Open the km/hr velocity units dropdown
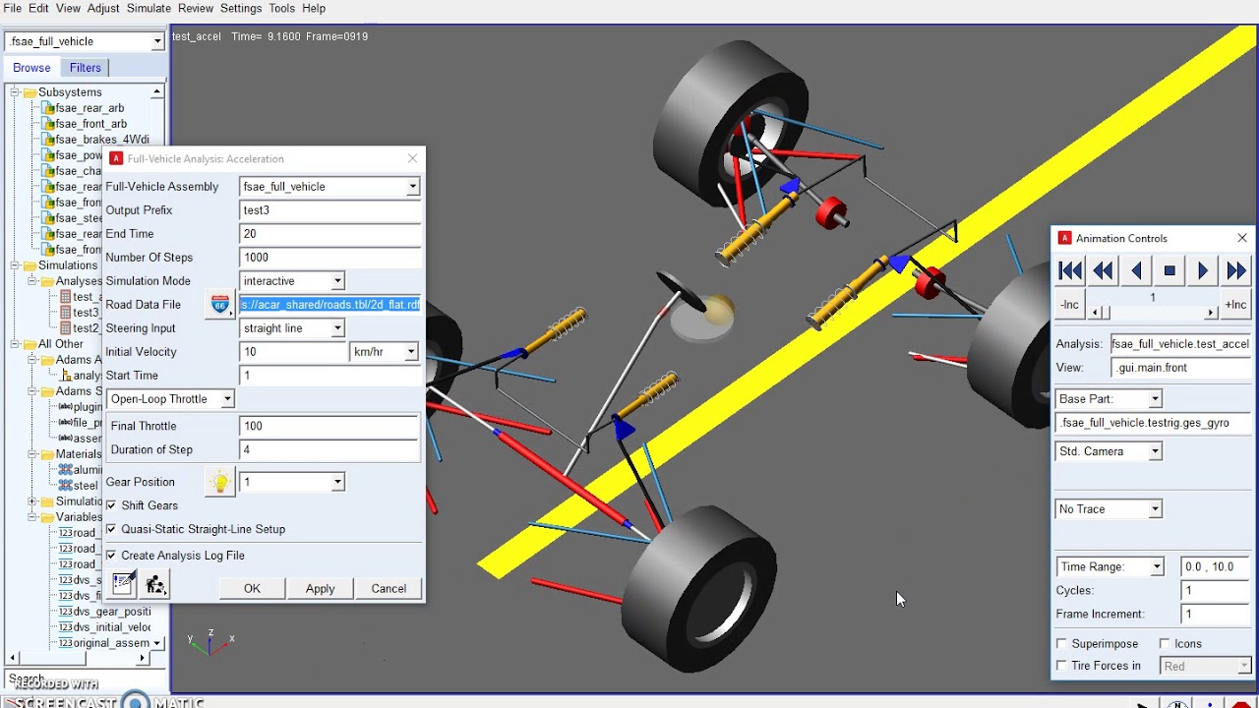The width and height of the screenshot is (1259, 708). pyautogui.click(x=410, y=352)
